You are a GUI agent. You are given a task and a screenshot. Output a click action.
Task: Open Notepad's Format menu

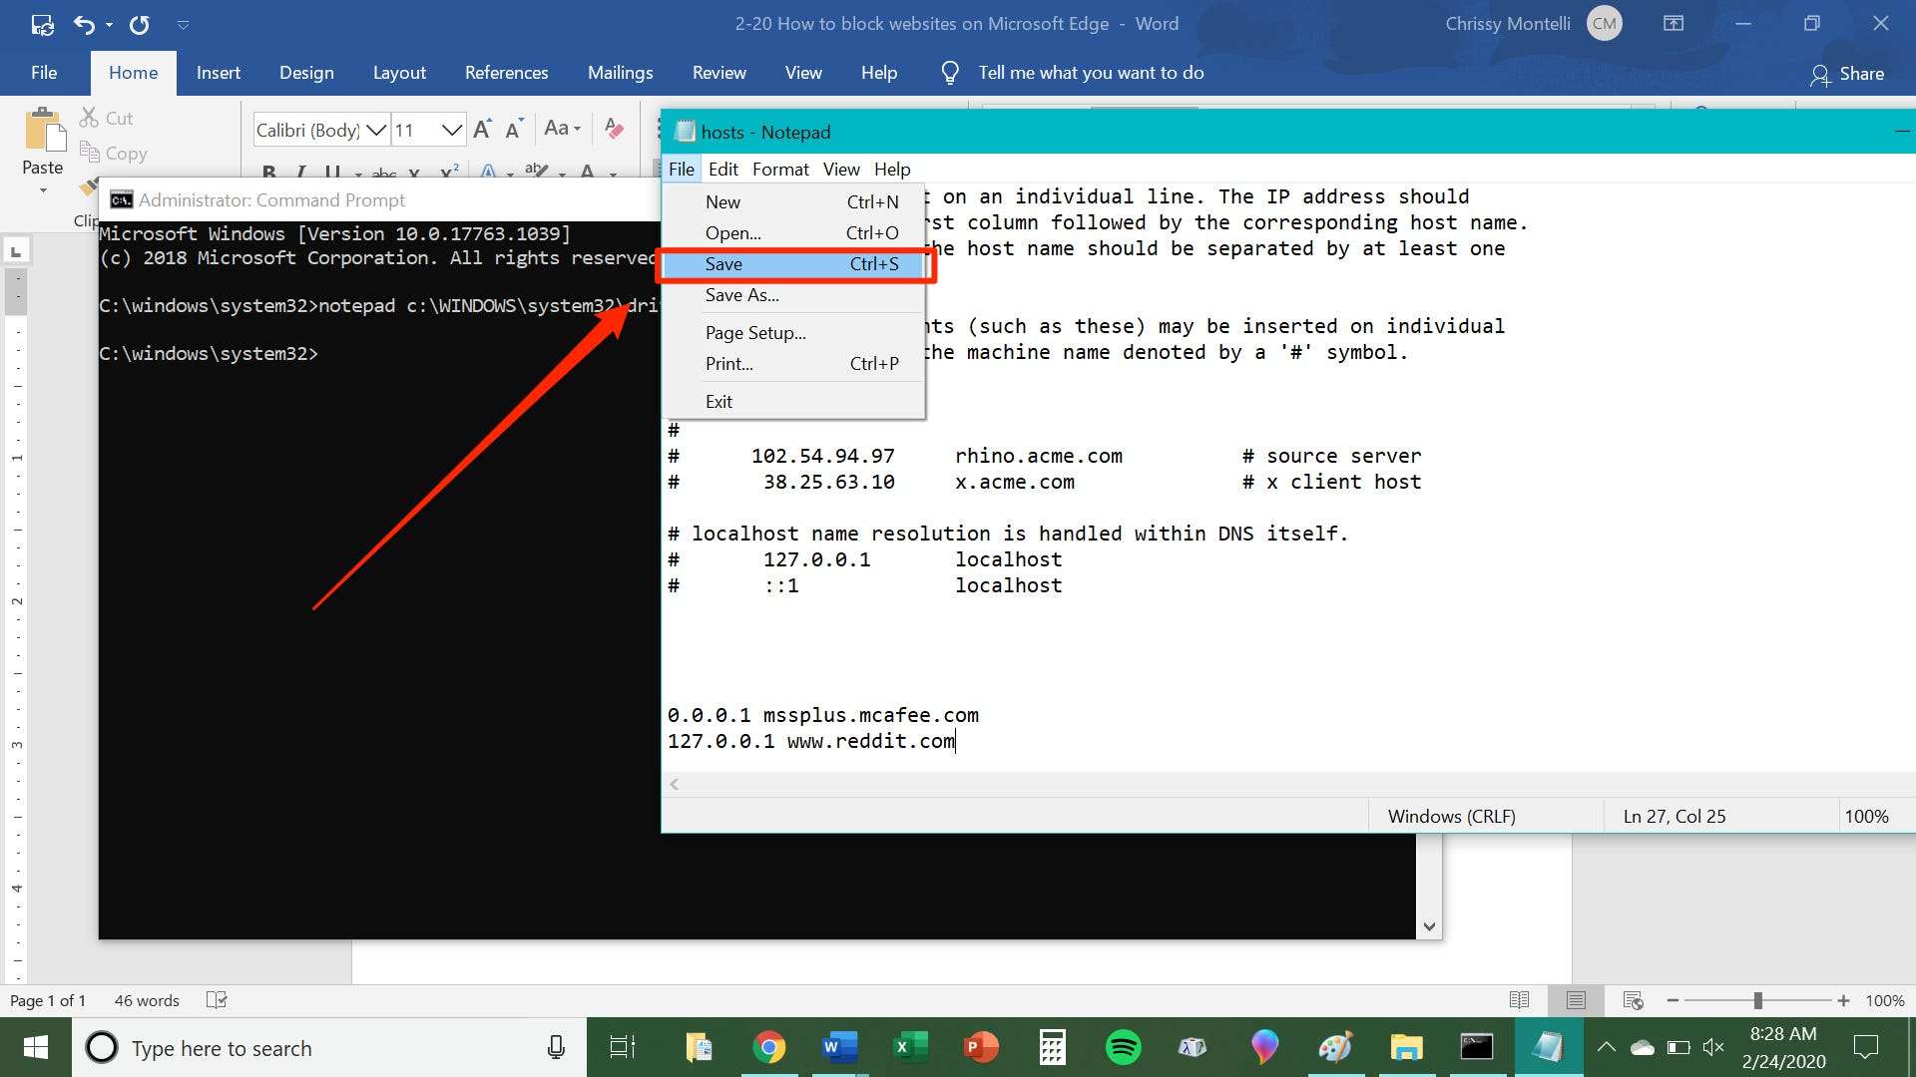780,170
